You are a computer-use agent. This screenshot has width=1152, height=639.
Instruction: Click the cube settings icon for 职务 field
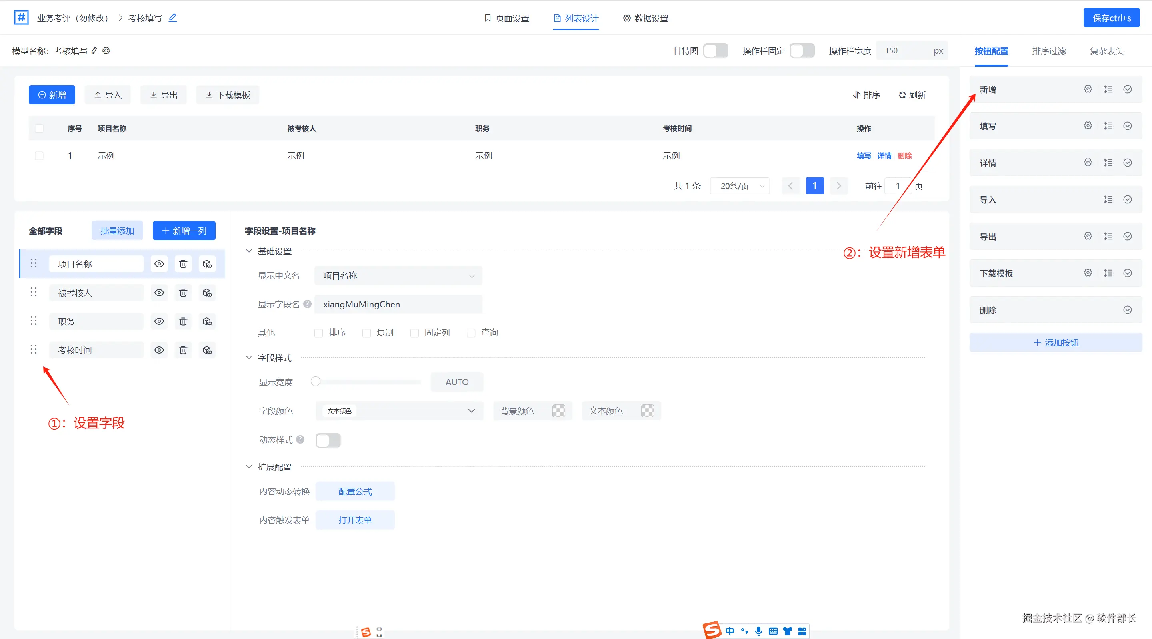tap(207, 321)
